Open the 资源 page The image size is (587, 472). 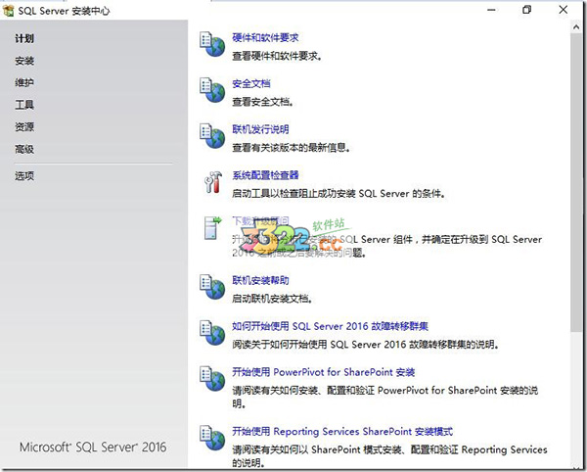24,126
